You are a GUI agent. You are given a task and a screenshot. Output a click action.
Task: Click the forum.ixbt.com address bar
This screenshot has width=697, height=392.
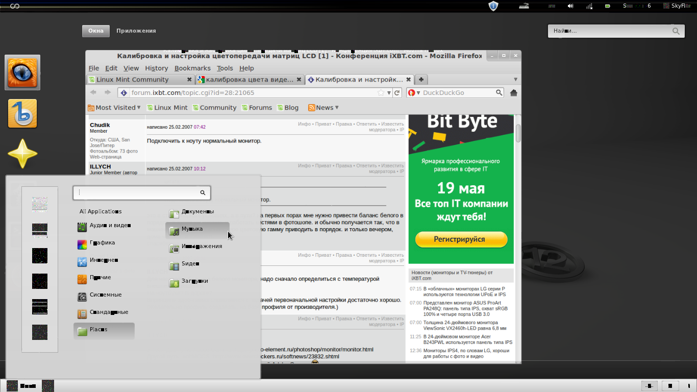tap(250, 93)
